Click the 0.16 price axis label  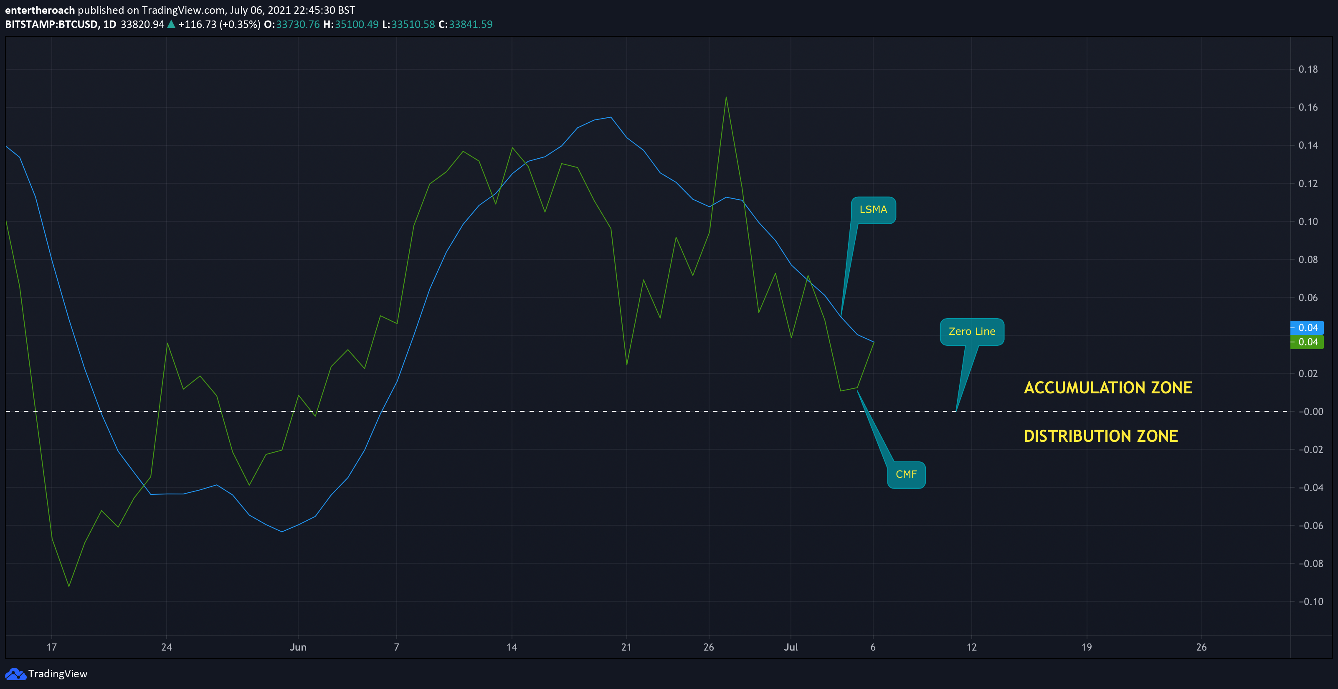[x=1308, y=107]
